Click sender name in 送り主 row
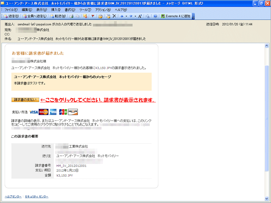 pos(87,156)
